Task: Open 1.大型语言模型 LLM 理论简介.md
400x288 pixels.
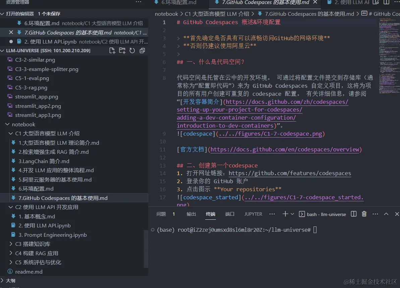Action: pos(59,143)
